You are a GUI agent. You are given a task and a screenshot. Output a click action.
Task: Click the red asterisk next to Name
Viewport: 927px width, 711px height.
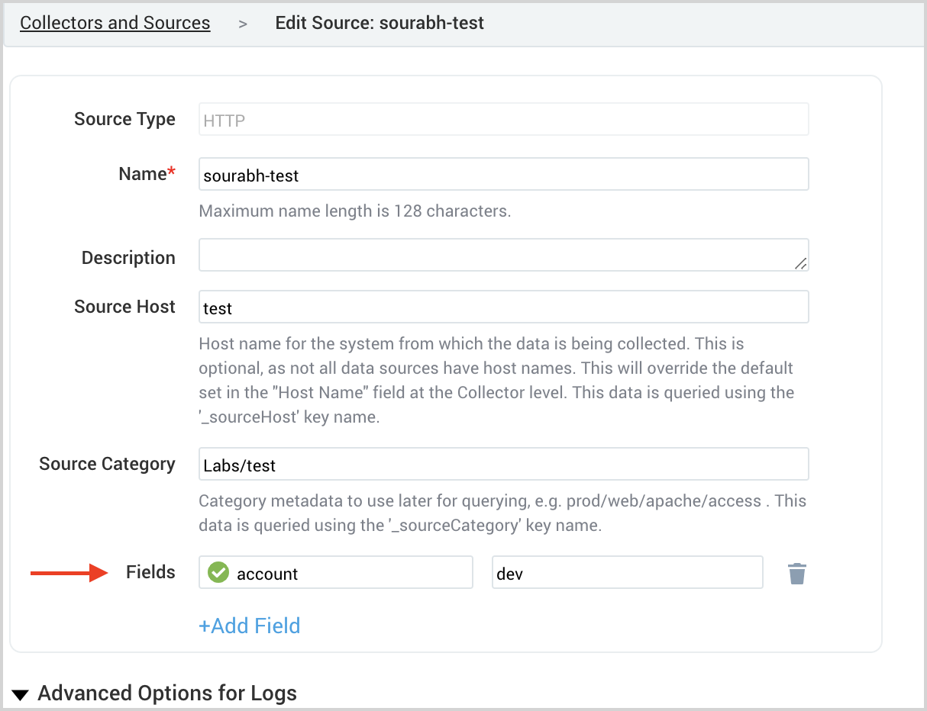click(x=173, y=168)
